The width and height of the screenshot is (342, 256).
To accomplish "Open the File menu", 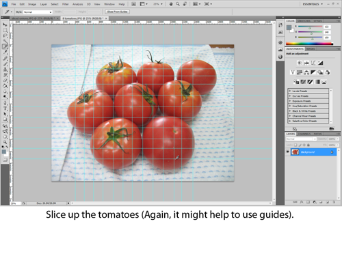I will [x=14, y=4].
